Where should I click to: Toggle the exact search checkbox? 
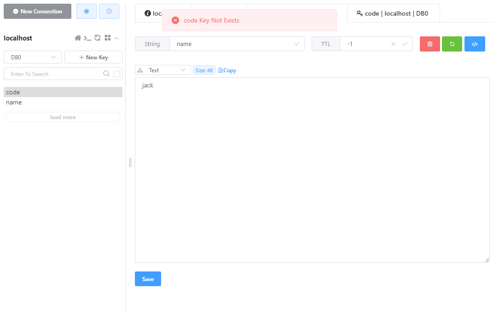[x=117, y=74]
